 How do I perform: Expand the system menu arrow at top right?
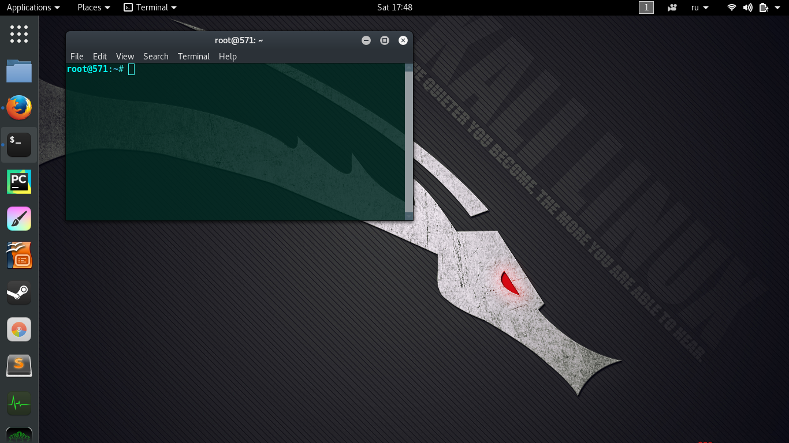(778, 7)
